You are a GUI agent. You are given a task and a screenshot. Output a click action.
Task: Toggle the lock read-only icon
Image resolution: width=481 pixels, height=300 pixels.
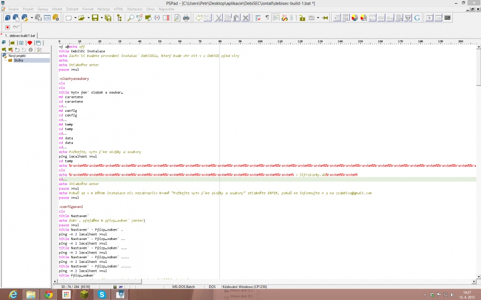pyautogui.click(x=302, y=18)
